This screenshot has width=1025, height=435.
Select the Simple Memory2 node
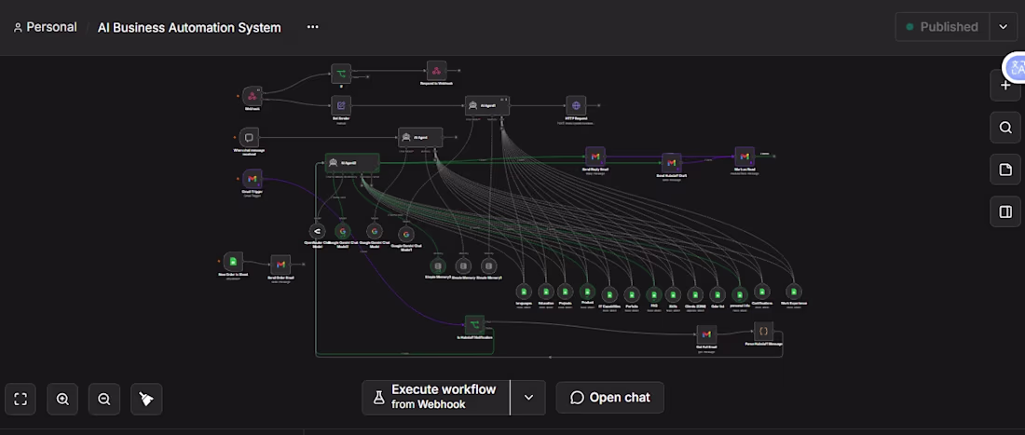[x=438, y=265]
